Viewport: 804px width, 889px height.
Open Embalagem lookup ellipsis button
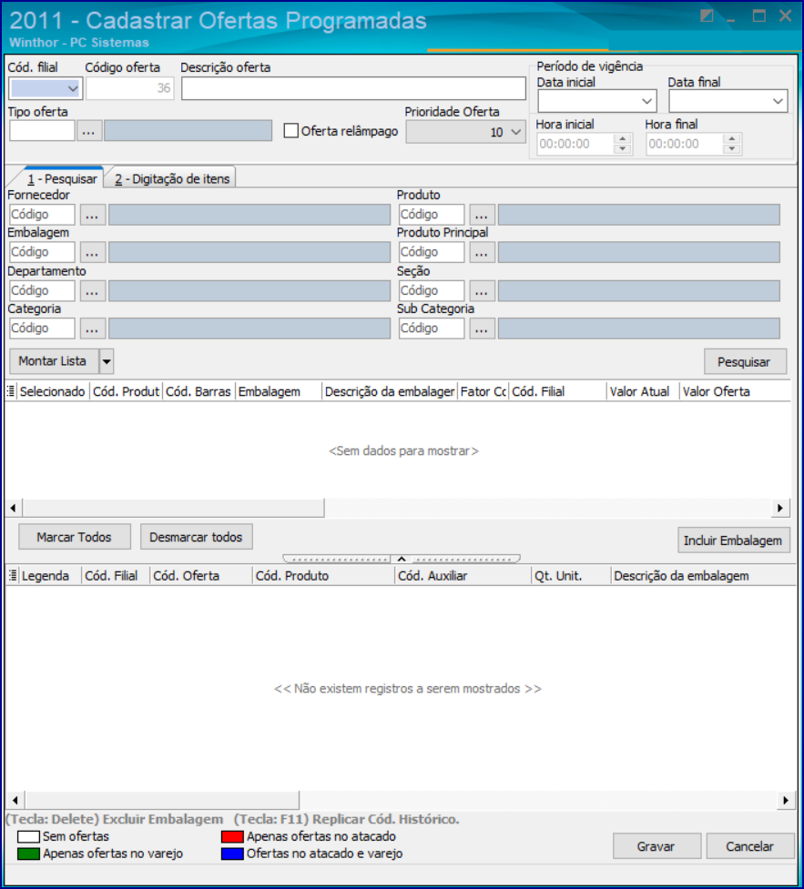click(93, 252)
